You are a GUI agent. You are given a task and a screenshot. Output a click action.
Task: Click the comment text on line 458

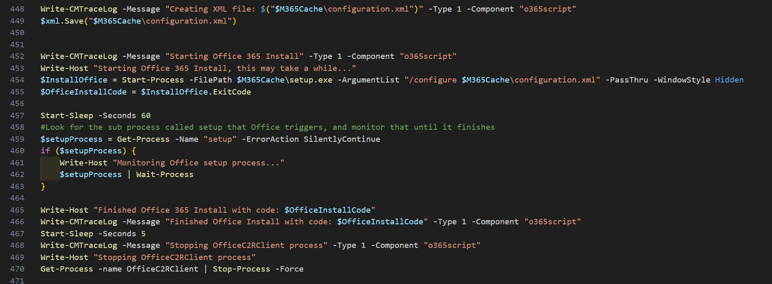268,127
